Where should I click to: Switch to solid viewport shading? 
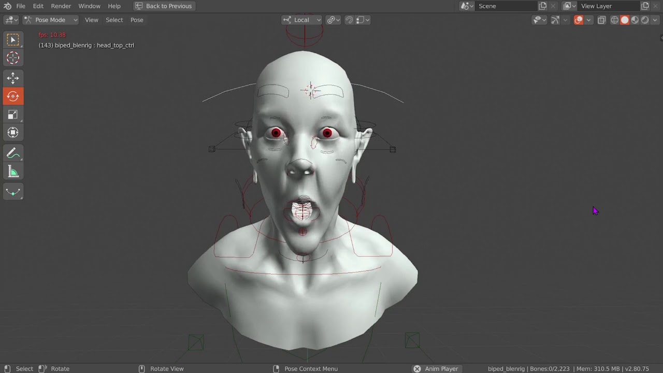(x=625, y=20)
